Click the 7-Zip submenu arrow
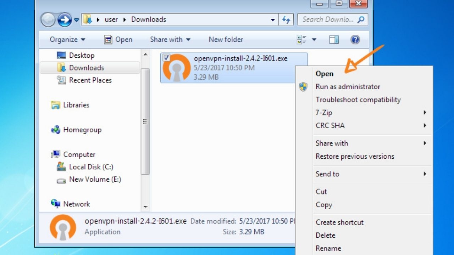This screenshot has height=255, width=454. 425,113
